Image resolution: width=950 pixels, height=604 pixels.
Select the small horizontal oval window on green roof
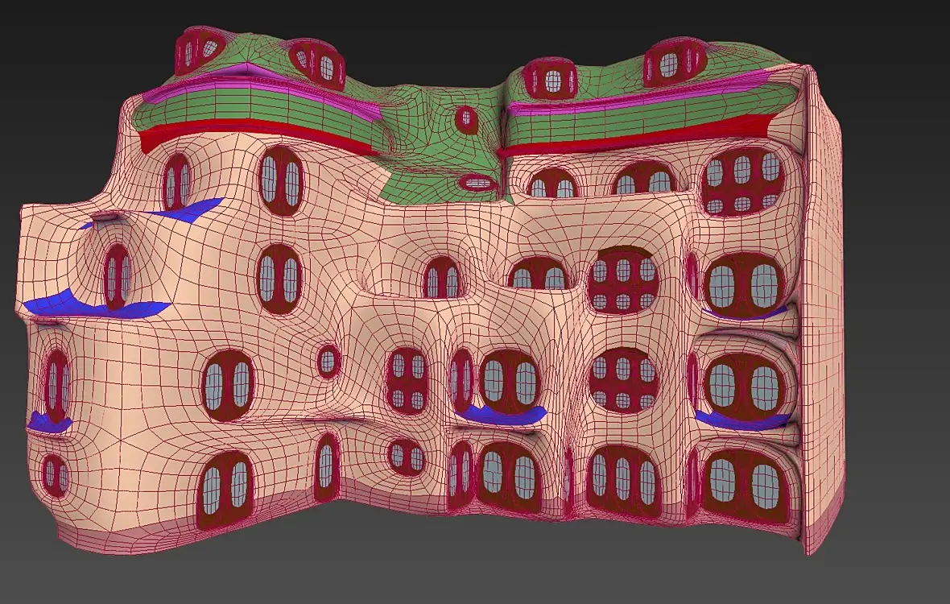478,182
